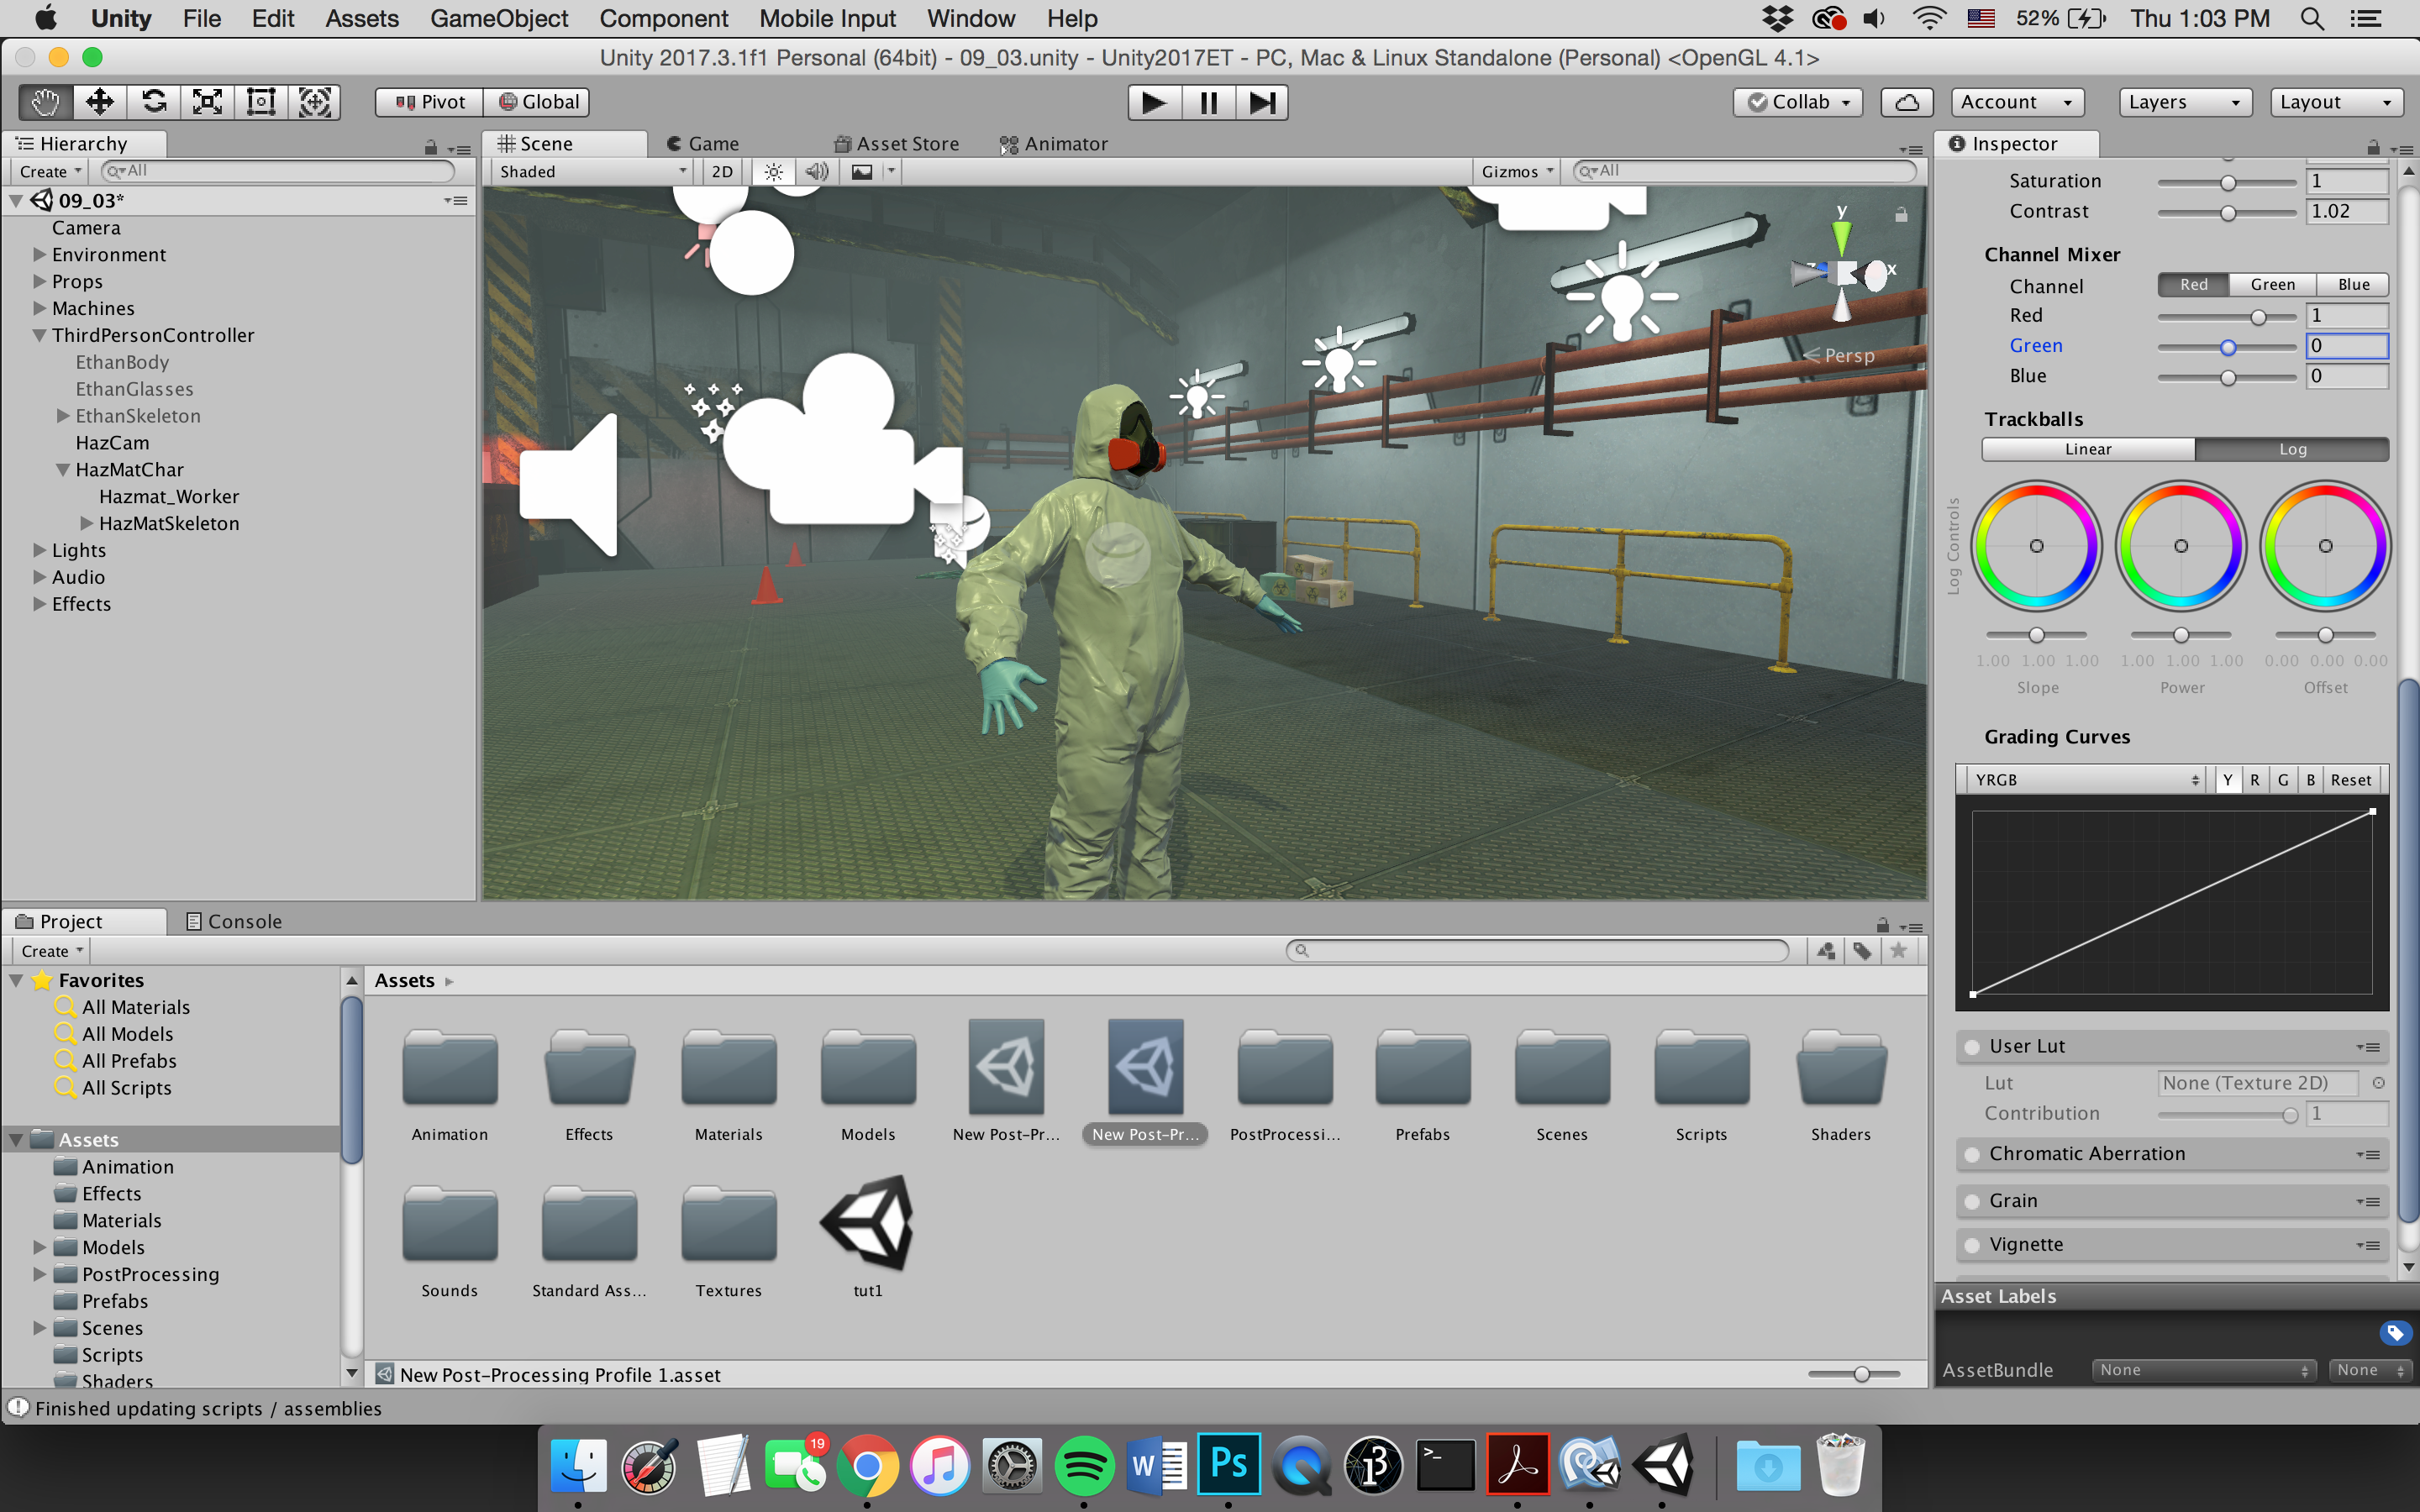Image resolution: width=2420 pixels, height=1512 pixels.
Task: Expand the Environment object
Action: coord(40,255)
